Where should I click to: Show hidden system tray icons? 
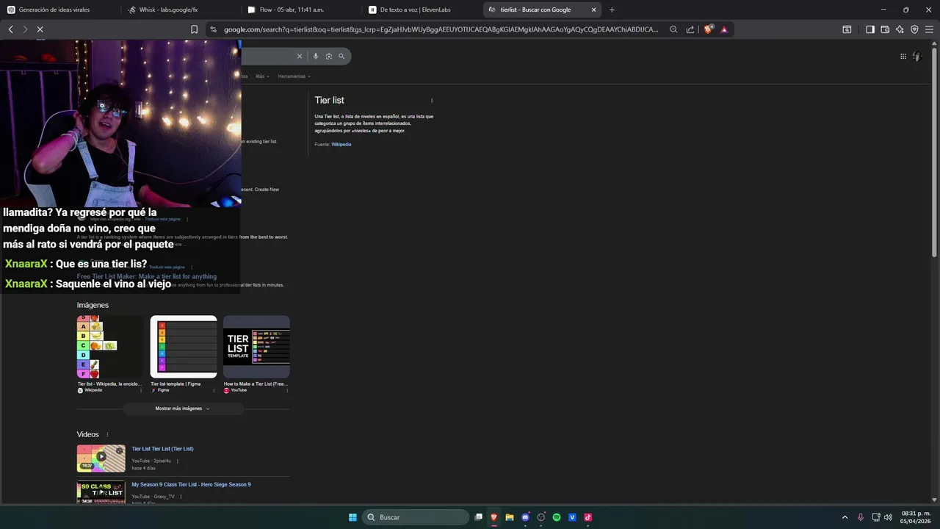(x=845, y=517)
